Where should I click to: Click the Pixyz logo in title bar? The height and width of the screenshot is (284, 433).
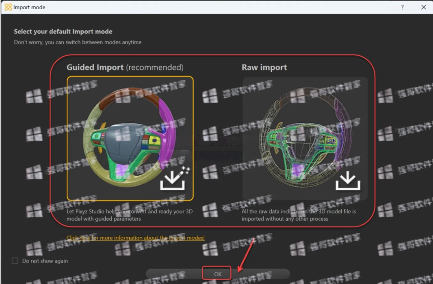coord(8,7)
